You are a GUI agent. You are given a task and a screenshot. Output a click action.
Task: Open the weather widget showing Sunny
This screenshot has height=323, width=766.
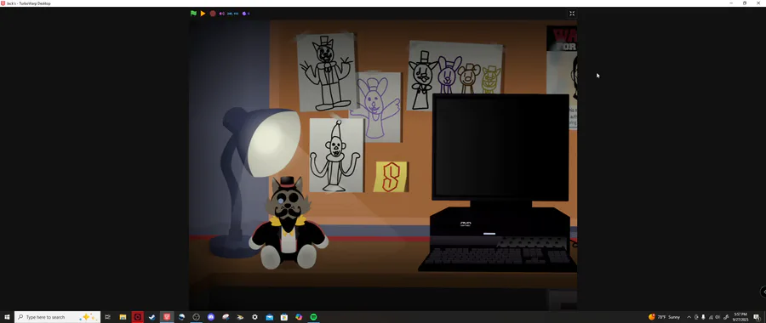[x=664, y=317]
